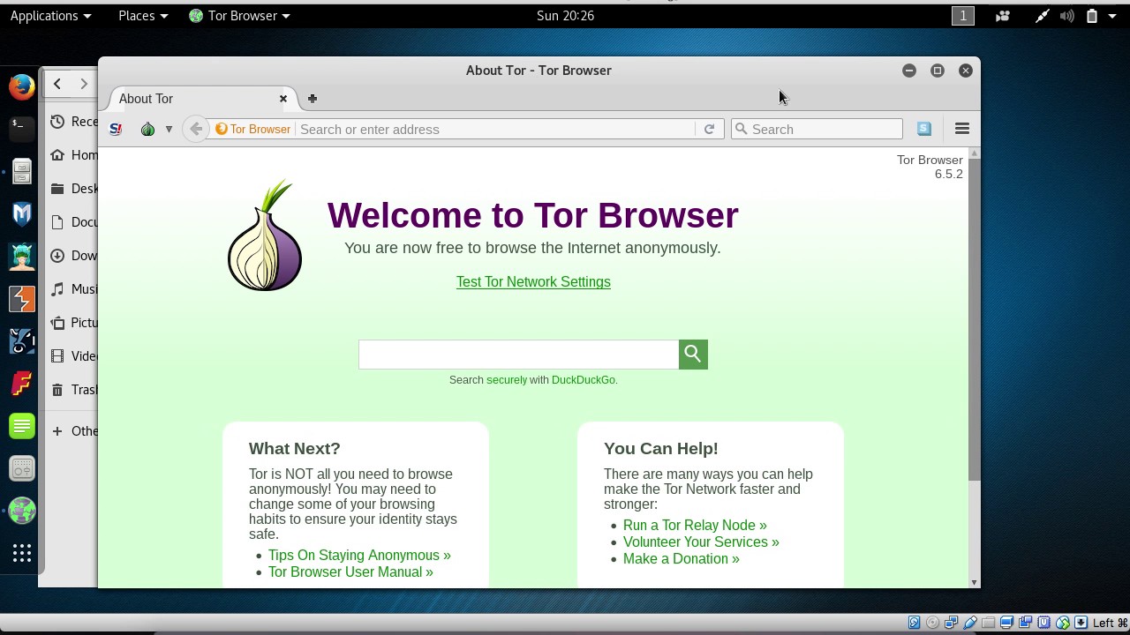Focus the toolbar Search box
Viewport: 1130px width, 635px height.
click(x=817, y=129)
